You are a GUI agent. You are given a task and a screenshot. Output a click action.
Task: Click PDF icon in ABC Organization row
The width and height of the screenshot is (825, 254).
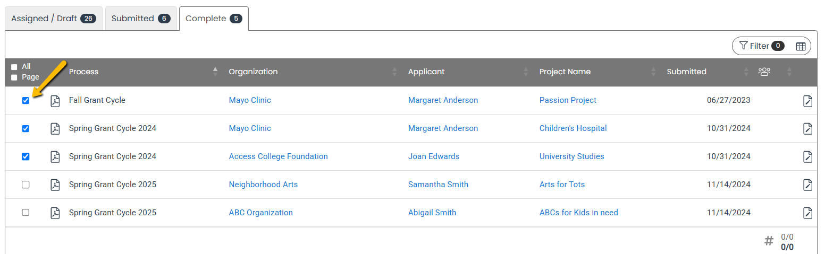pos(55,213)
